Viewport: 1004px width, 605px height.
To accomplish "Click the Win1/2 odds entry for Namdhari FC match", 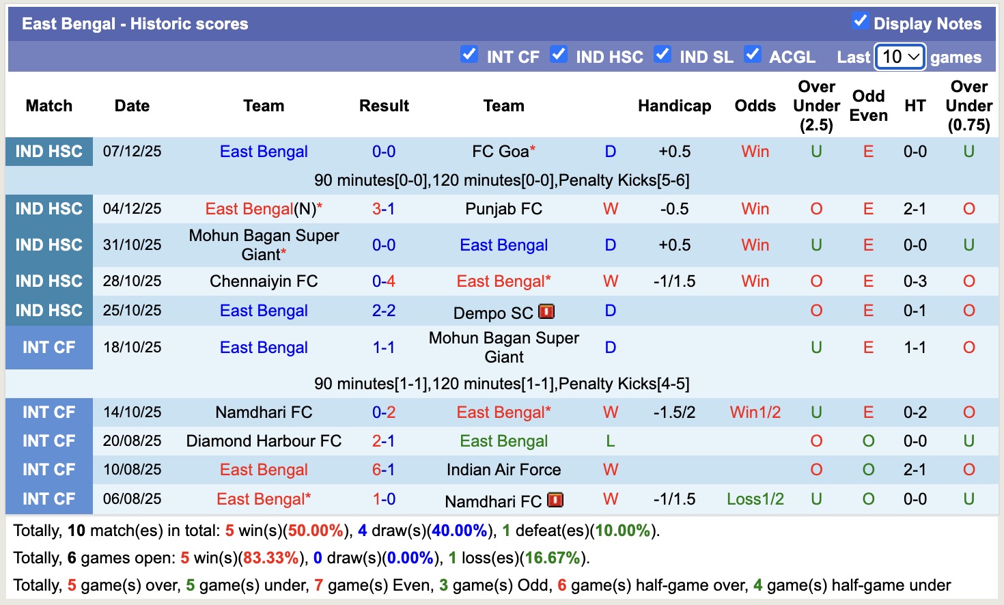I will (755, 412).
